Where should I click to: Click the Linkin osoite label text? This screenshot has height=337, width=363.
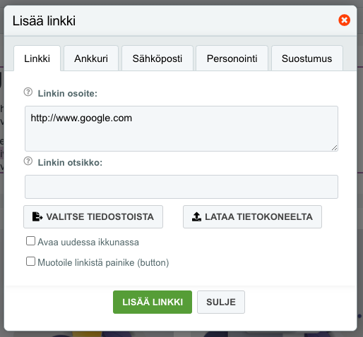68,93
